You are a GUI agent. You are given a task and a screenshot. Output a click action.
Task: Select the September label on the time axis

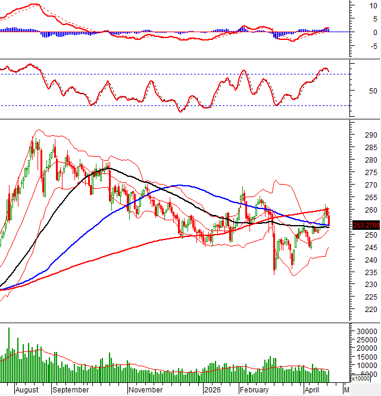pos(70,389)
